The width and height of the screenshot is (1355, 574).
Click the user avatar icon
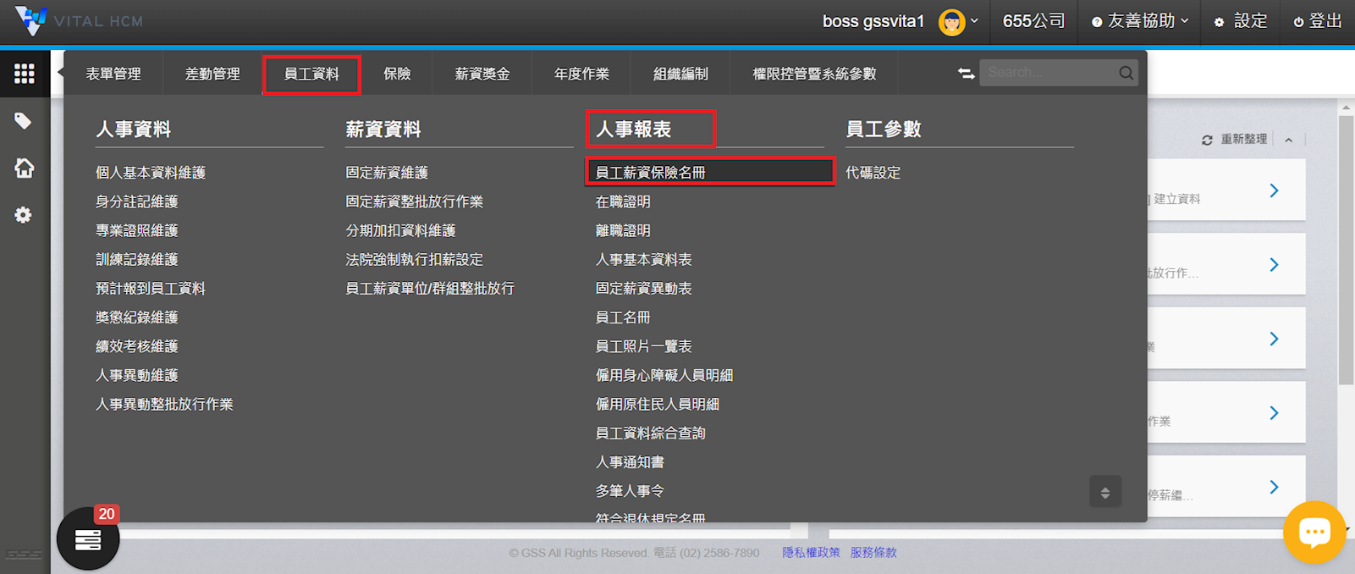[951, 22]
